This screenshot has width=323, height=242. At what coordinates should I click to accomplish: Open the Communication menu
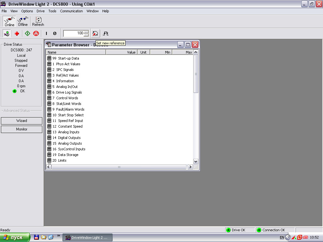tap(72, 11)
